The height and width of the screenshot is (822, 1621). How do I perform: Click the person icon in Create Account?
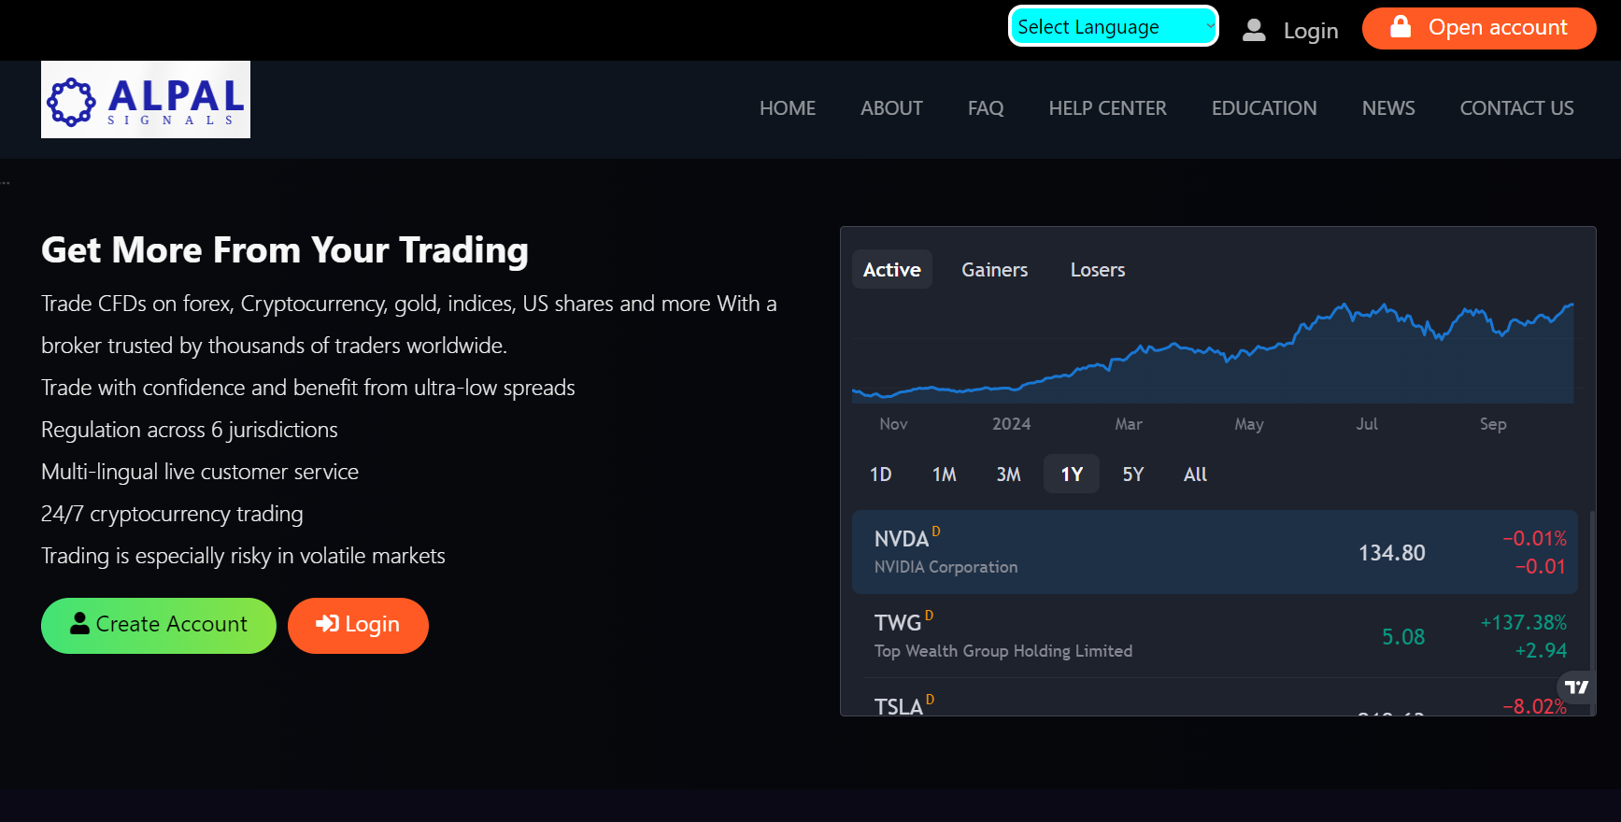coord(80,623)
